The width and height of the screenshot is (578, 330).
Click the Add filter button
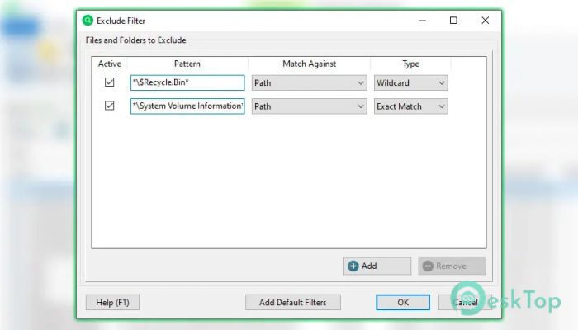pos(377,266)
